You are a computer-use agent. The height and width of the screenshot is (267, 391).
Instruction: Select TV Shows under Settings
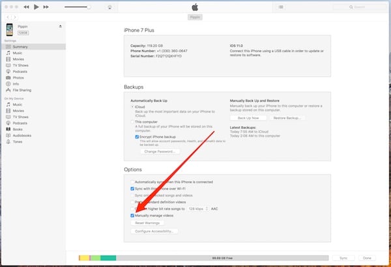tap(33, 65)
